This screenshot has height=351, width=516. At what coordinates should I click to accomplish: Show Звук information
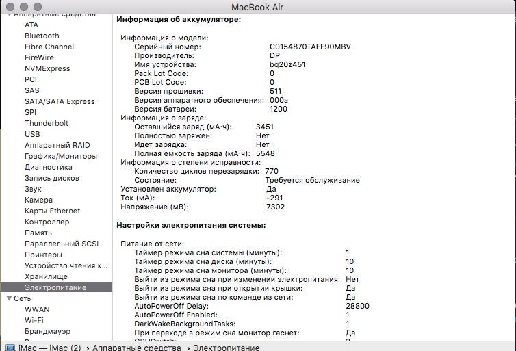point(33,189)
